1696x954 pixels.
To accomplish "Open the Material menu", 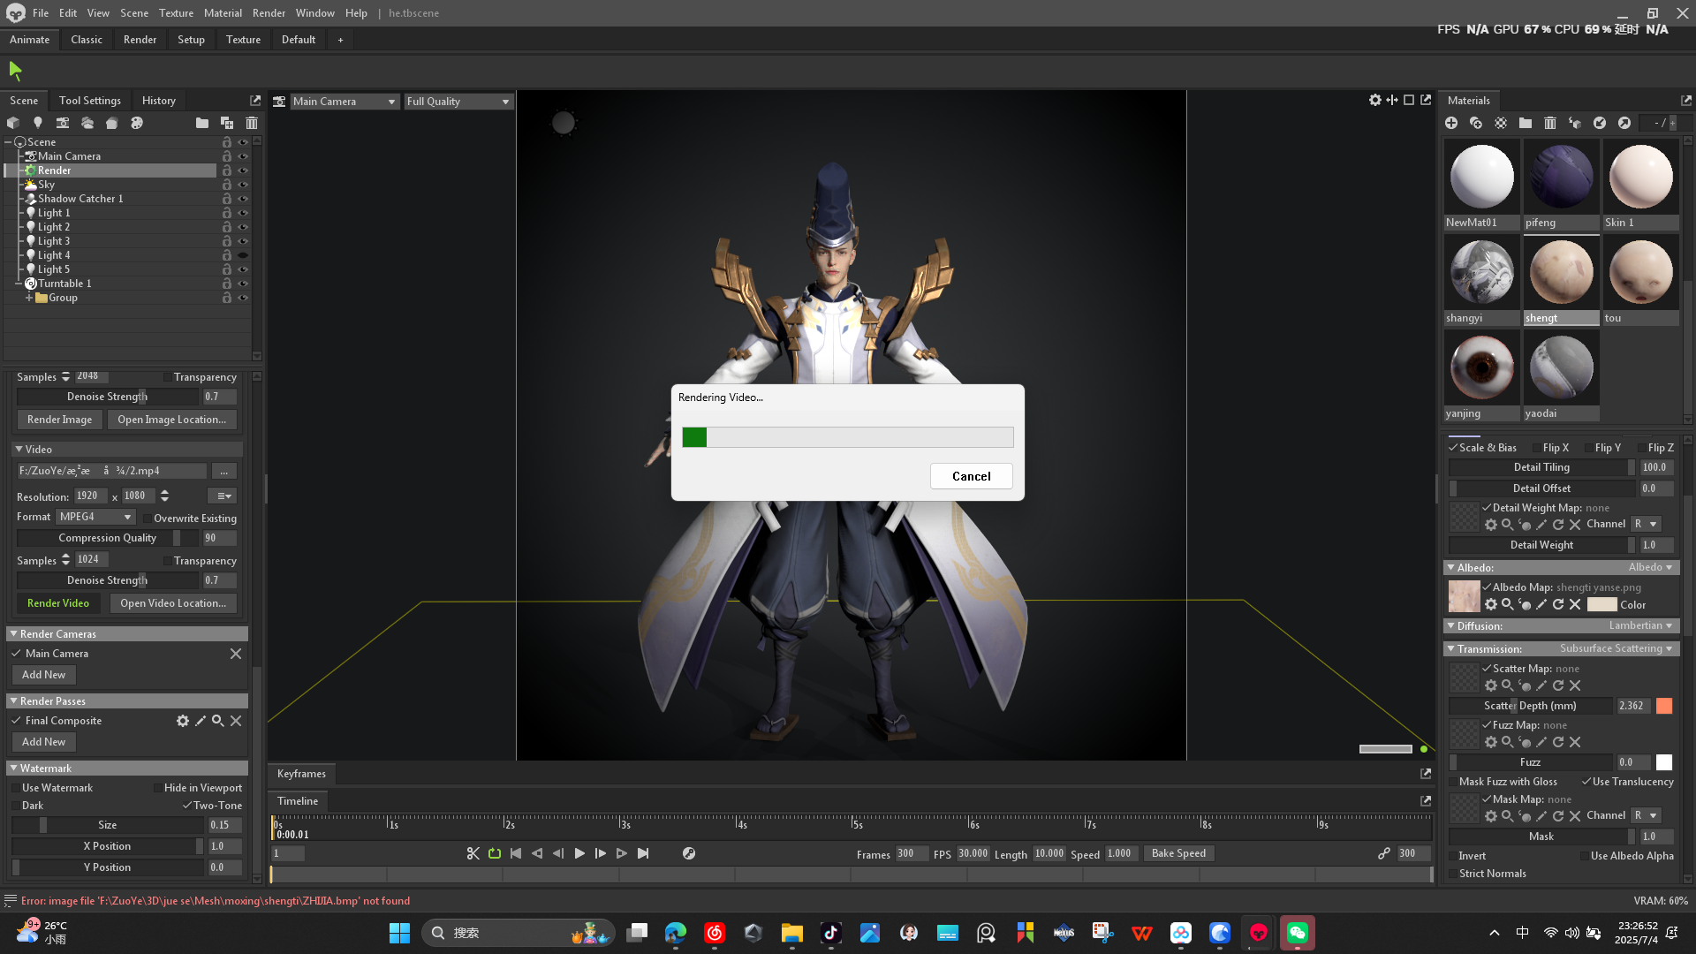I will click(223, 13).
